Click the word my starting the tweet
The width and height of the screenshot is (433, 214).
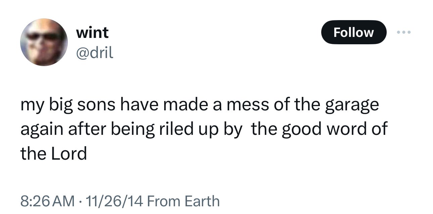(x=31, y=106)
